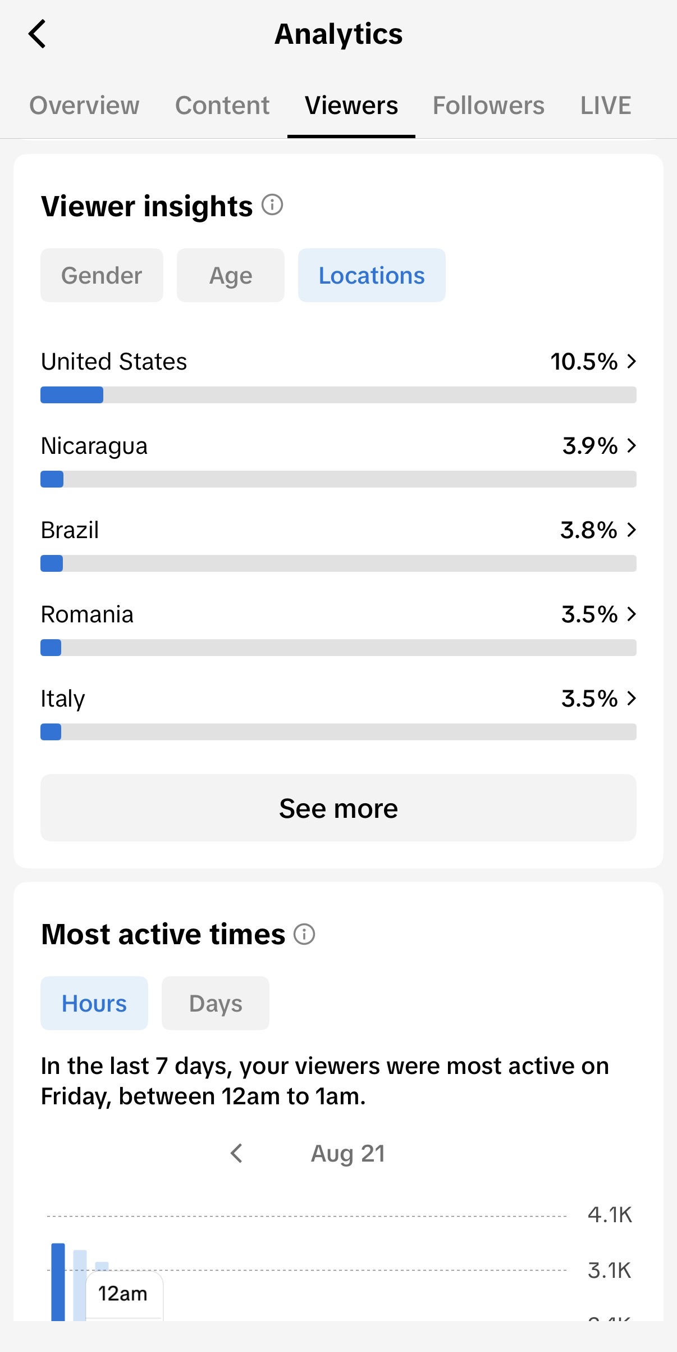
Task: Select the 12am bar in chart
Action: pyautogui.click(x=58, y=1282)
